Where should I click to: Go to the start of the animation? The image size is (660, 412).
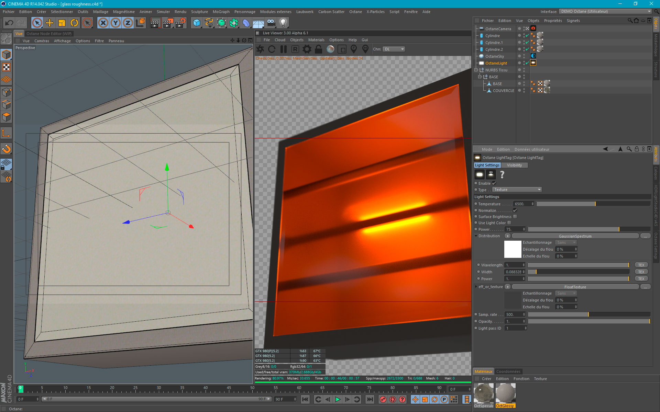click(x=305, y=399)
